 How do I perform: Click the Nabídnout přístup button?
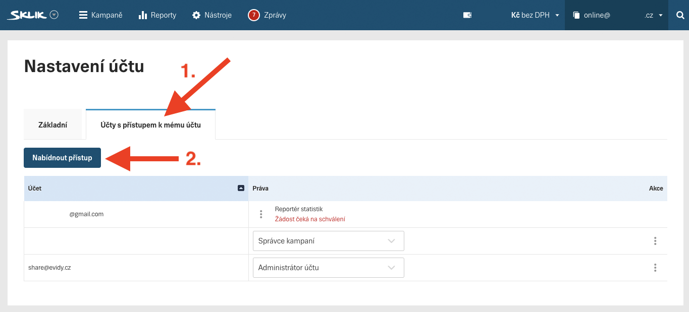click(x=62, y=158)
